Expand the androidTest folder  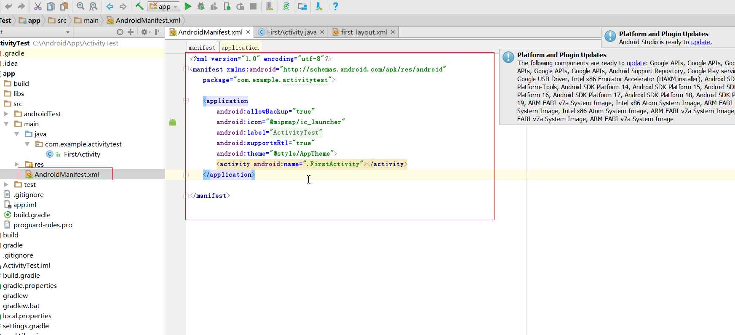click(x=6, y=114)
